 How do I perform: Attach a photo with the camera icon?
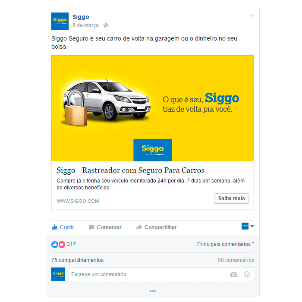pos(233,274)
